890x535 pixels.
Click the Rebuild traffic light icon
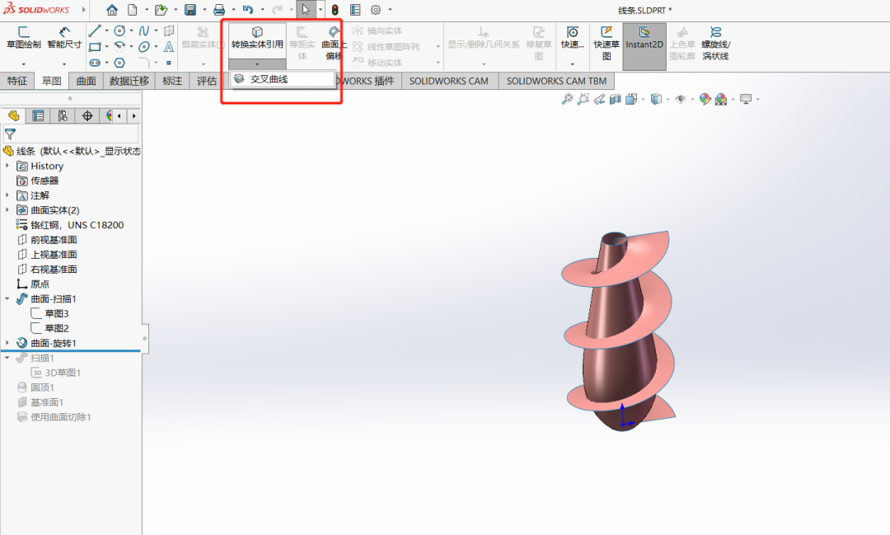pos(335,10)
